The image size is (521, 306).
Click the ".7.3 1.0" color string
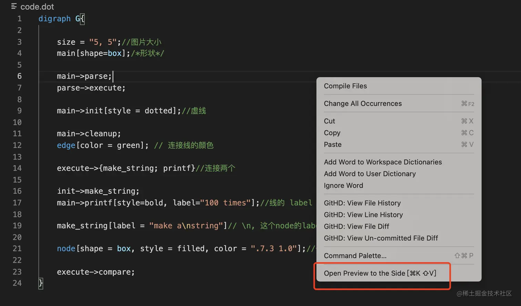(274, 249)
